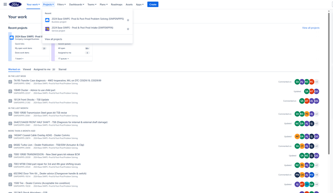This screenshot has height=193, width=333.
Task: Click the page vertical scrollbar
Action: click(329, 83)
